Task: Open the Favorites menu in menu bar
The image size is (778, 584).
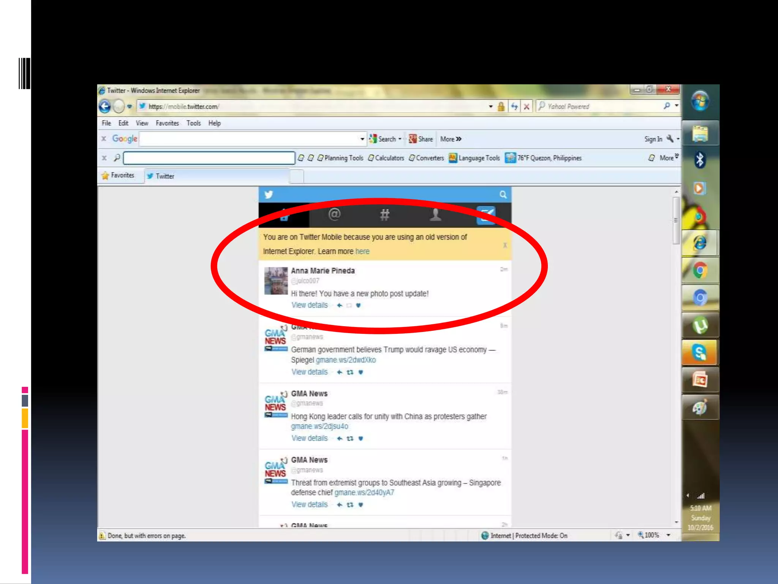Action: [x=167, y=123]
